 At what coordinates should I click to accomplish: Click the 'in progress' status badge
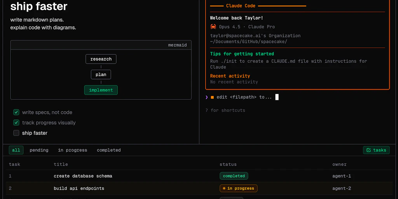pyautogui.click(x=239, y=189)
